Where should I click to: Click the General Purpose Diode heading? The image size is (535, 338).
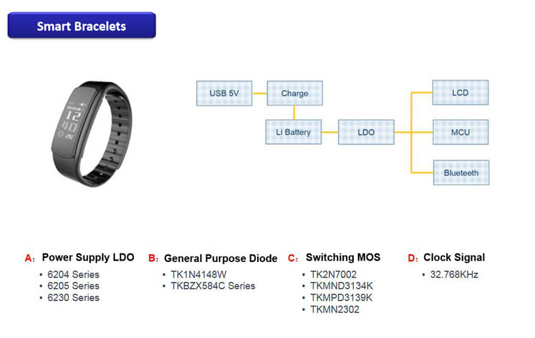(x=220, y=258)
